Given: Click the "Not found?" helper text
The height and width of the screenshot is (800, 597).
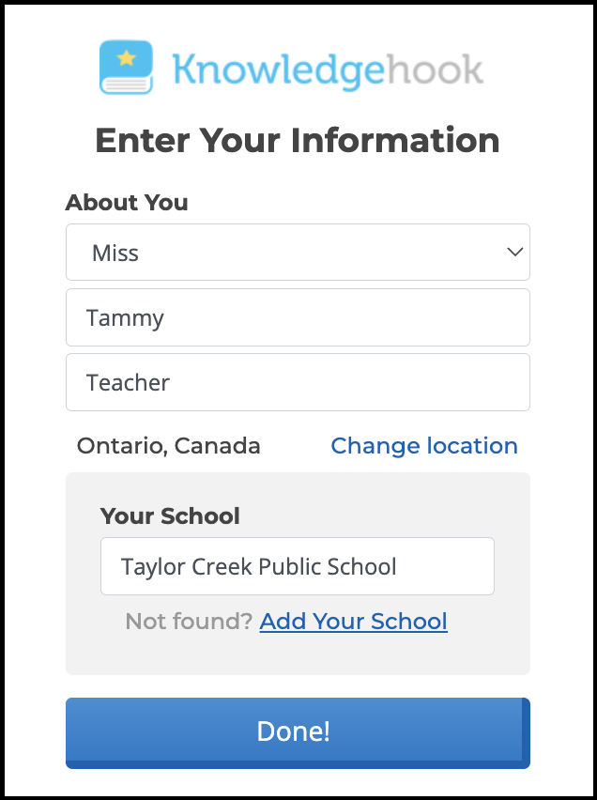Looking at the screenshot, I should click(x=189, y=622).
